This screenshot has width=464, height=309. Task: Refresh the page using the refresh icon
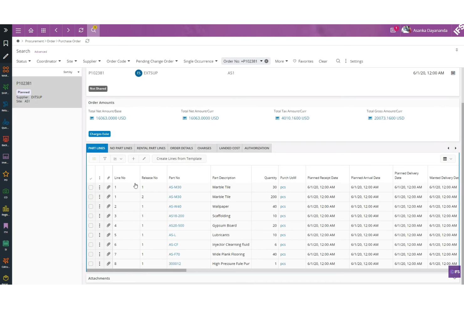click(81, 30)
